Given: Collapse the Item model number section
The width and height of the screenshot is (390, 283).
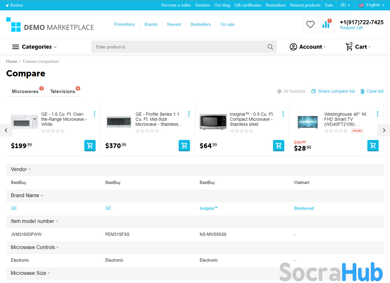Looking at the screenshot, I should point(35,221).
